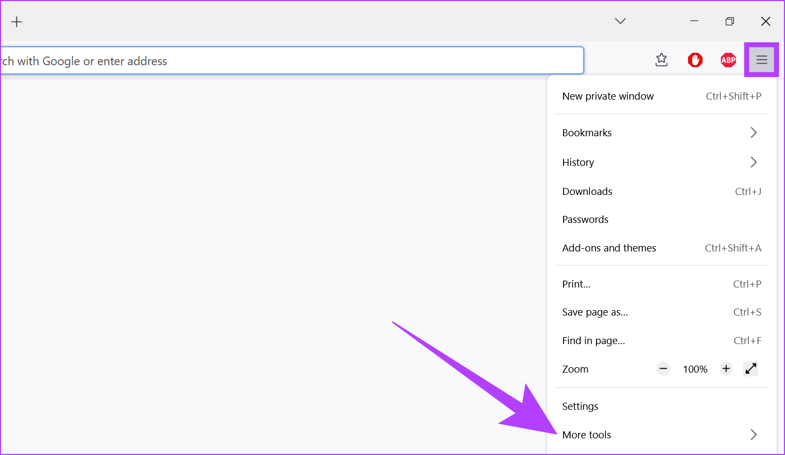
Task: Open the Bookmarks submenu
Action: [x=662, y=132]
